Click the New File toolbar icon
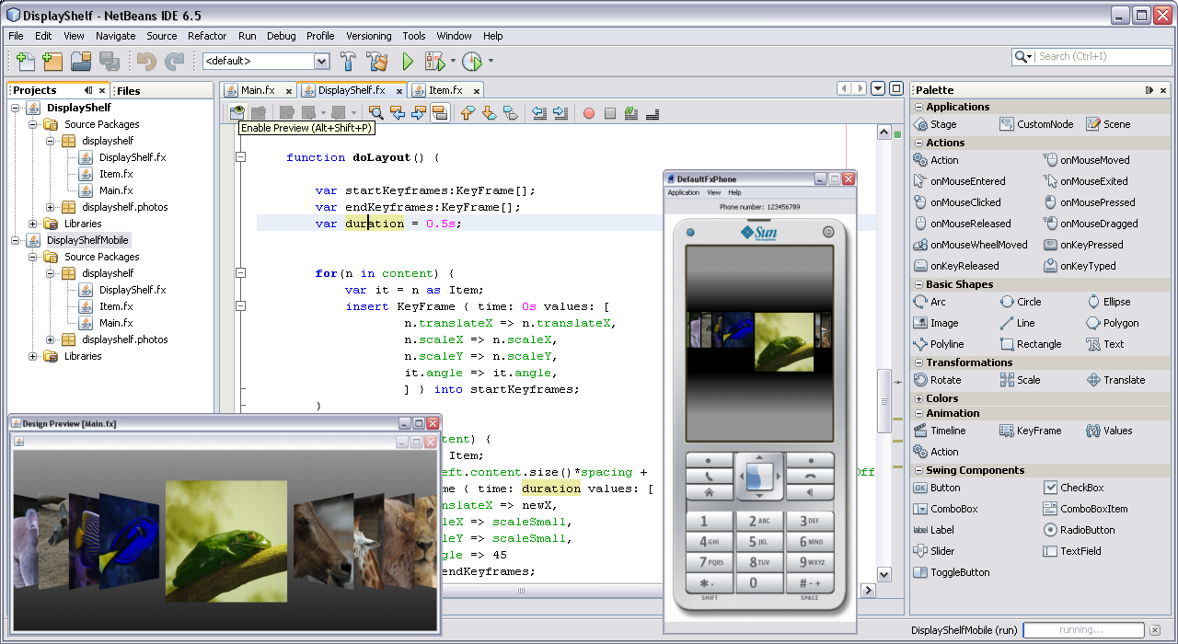This screenshot has height=644, width=1178. (26, 62)
